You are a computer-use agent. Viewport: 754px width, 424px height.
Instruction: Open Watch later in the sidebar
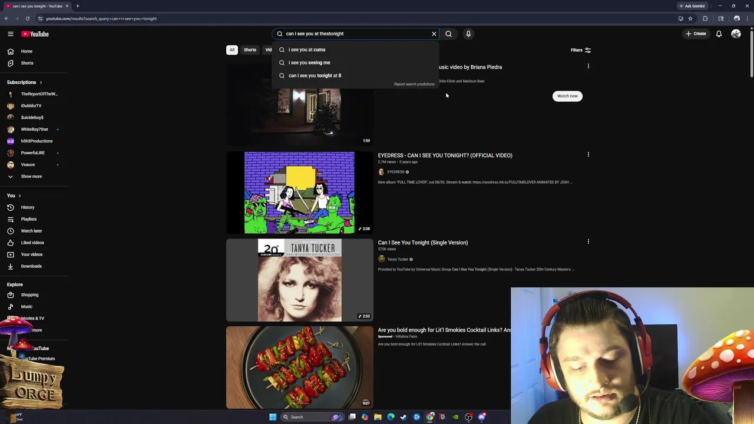(33, 231)
